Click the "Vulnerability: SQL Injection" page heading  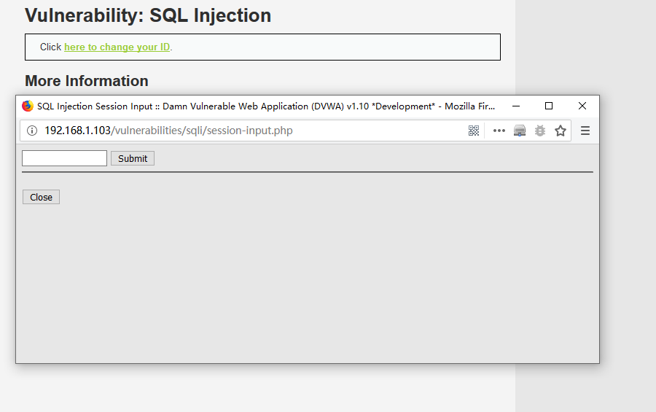[148, 15]
